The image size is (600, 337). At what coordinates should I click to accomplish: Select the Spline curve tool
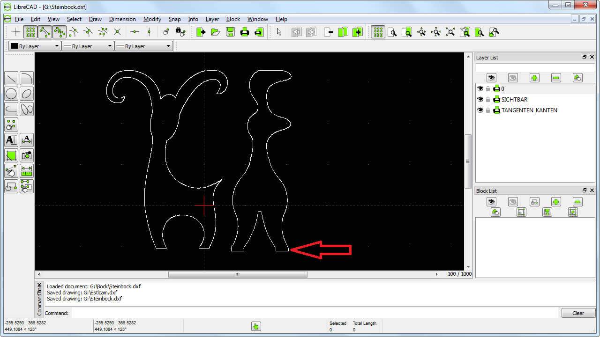pyautogui.click(x=27, y=109)
